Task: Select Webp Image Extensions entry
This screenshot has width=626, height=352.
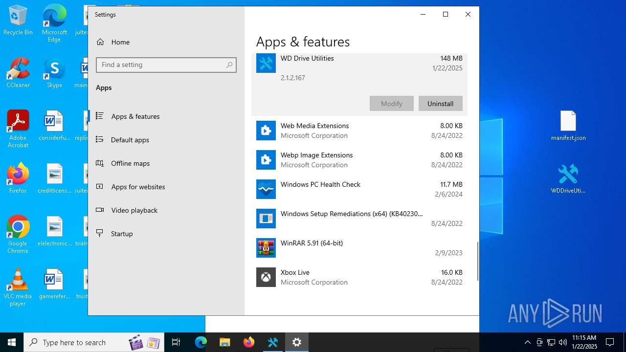Action: [x=359, y=160]
